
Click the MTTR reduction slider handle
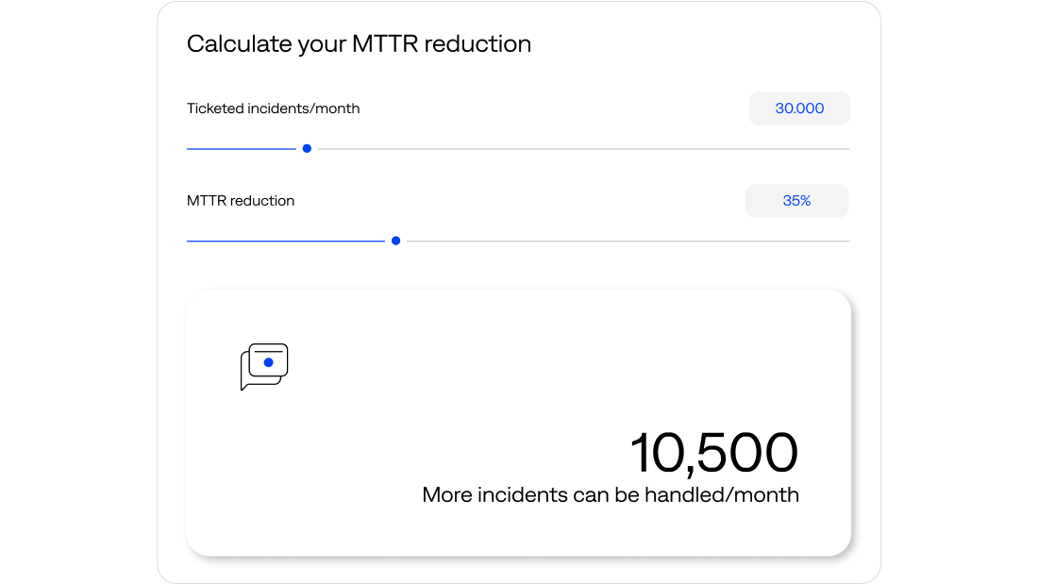point(395,241)
